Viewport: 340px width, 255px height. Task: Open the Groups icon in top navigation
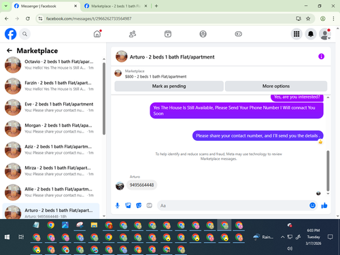click(203, 34)
